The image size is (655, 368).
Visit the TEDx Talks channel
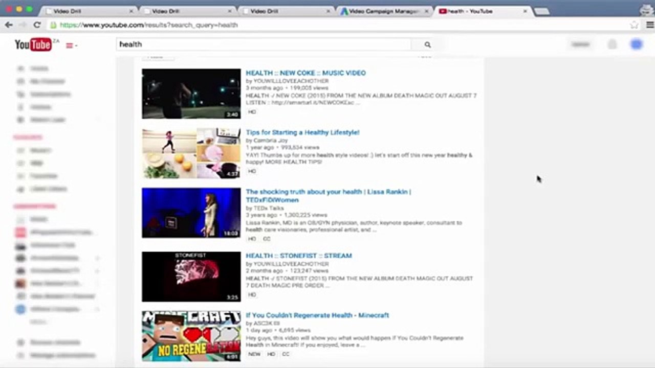[x=269, y=208]
